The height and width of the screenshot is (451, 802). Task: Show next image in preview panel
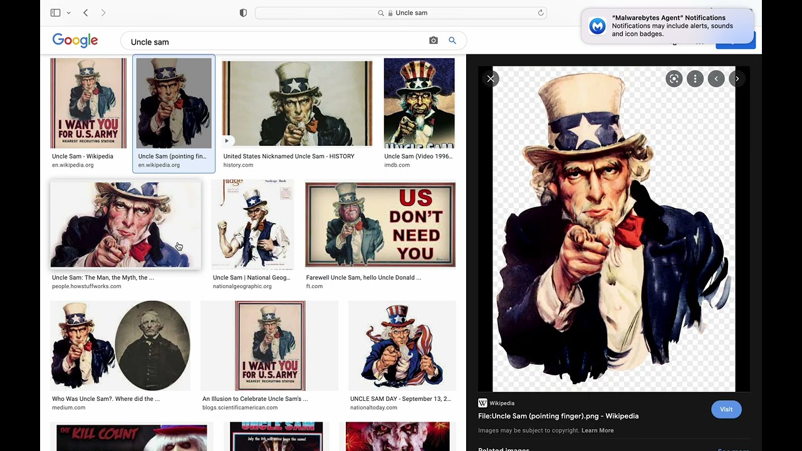(737, 78)
